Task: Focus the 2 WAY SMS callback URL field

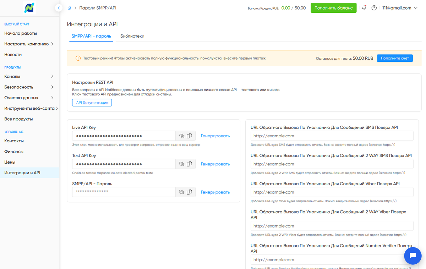Action: pyautogui.click(x=332, y=164)
